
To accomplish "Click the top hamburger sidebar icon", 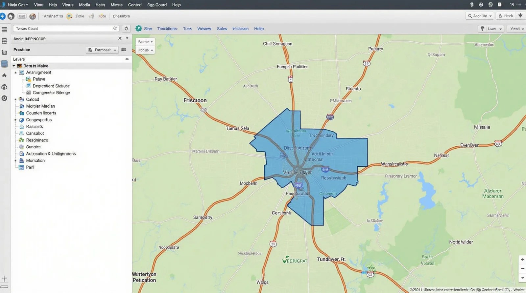I will pos(4,30).
